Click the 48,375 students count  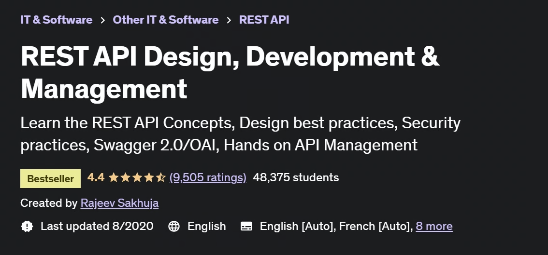point(296,177)
